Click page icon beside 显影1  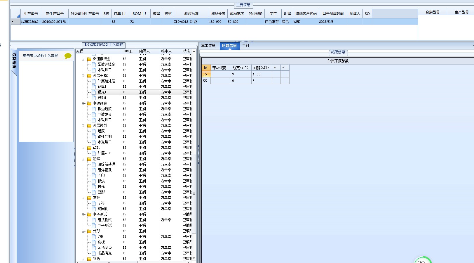click(x=94, y=98)
